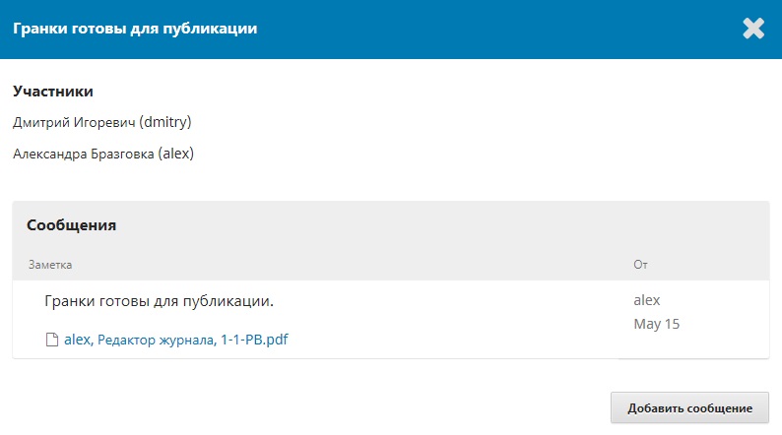The width and height of the screenshot is (782, 435).
Task: Click Редактор журнала text in attachment link
Action: [x=156, y=340]
